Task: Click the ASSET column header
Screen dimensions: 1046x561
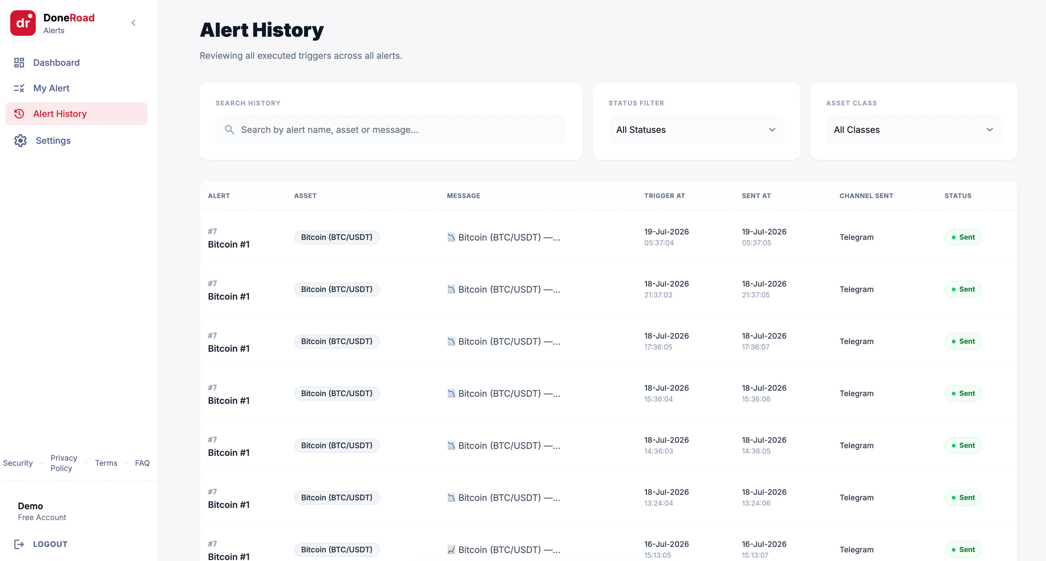Action: click(305, 196)
